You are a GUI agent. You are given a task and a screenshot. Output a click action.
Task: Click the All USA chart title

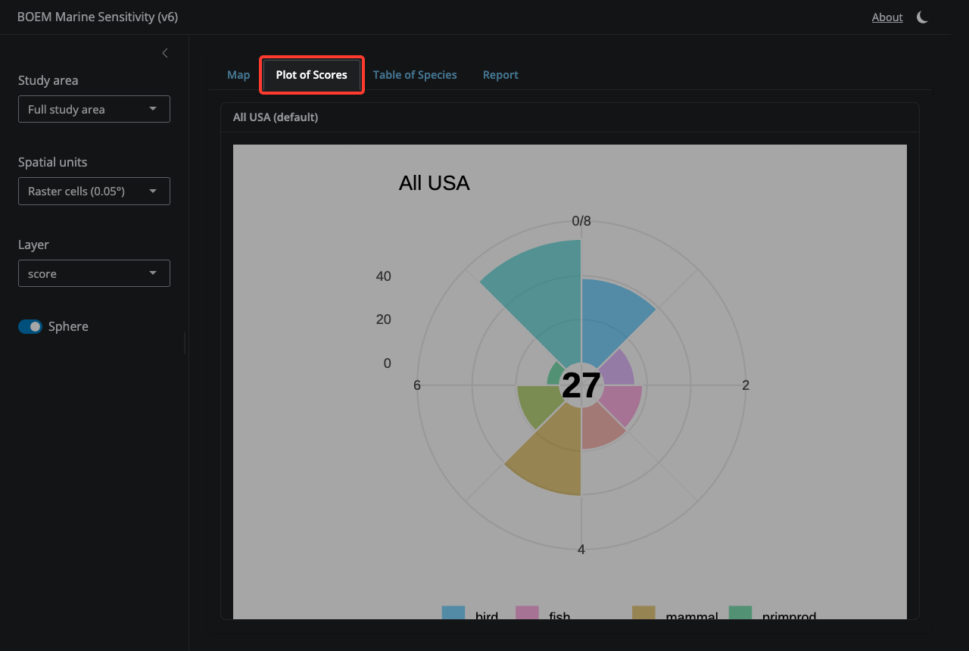434,183
